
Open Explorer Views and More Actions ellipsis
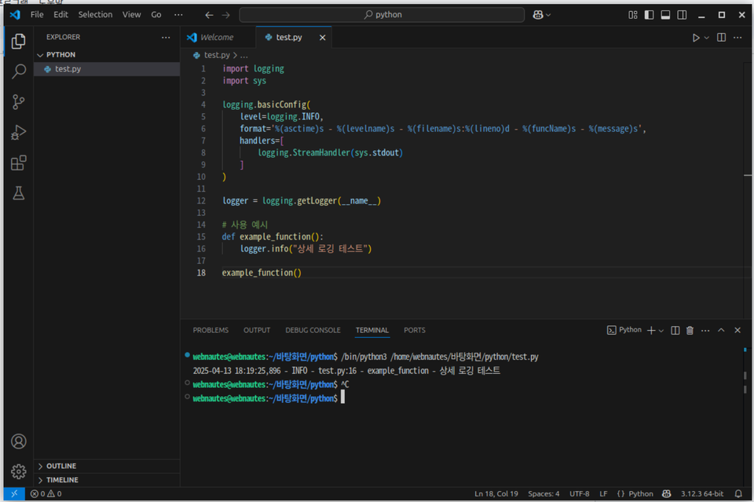(x=166, y=37)
